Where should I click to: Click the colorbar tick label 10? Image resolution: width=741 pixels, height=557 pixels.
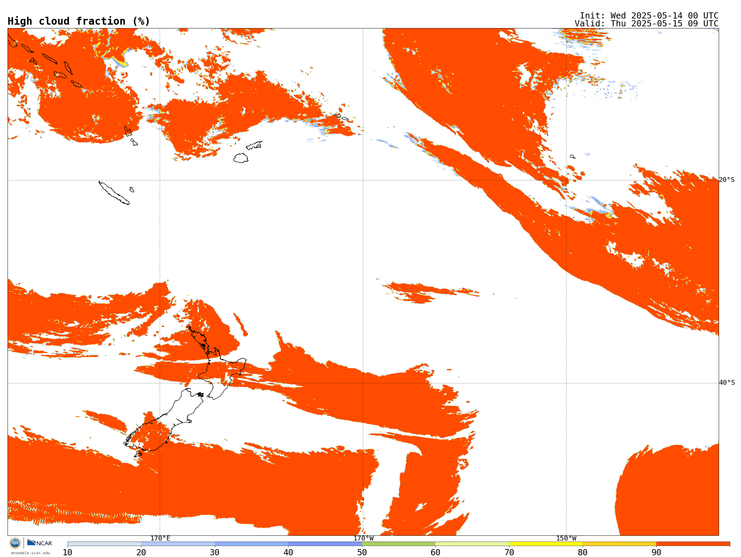click(68, 553)
